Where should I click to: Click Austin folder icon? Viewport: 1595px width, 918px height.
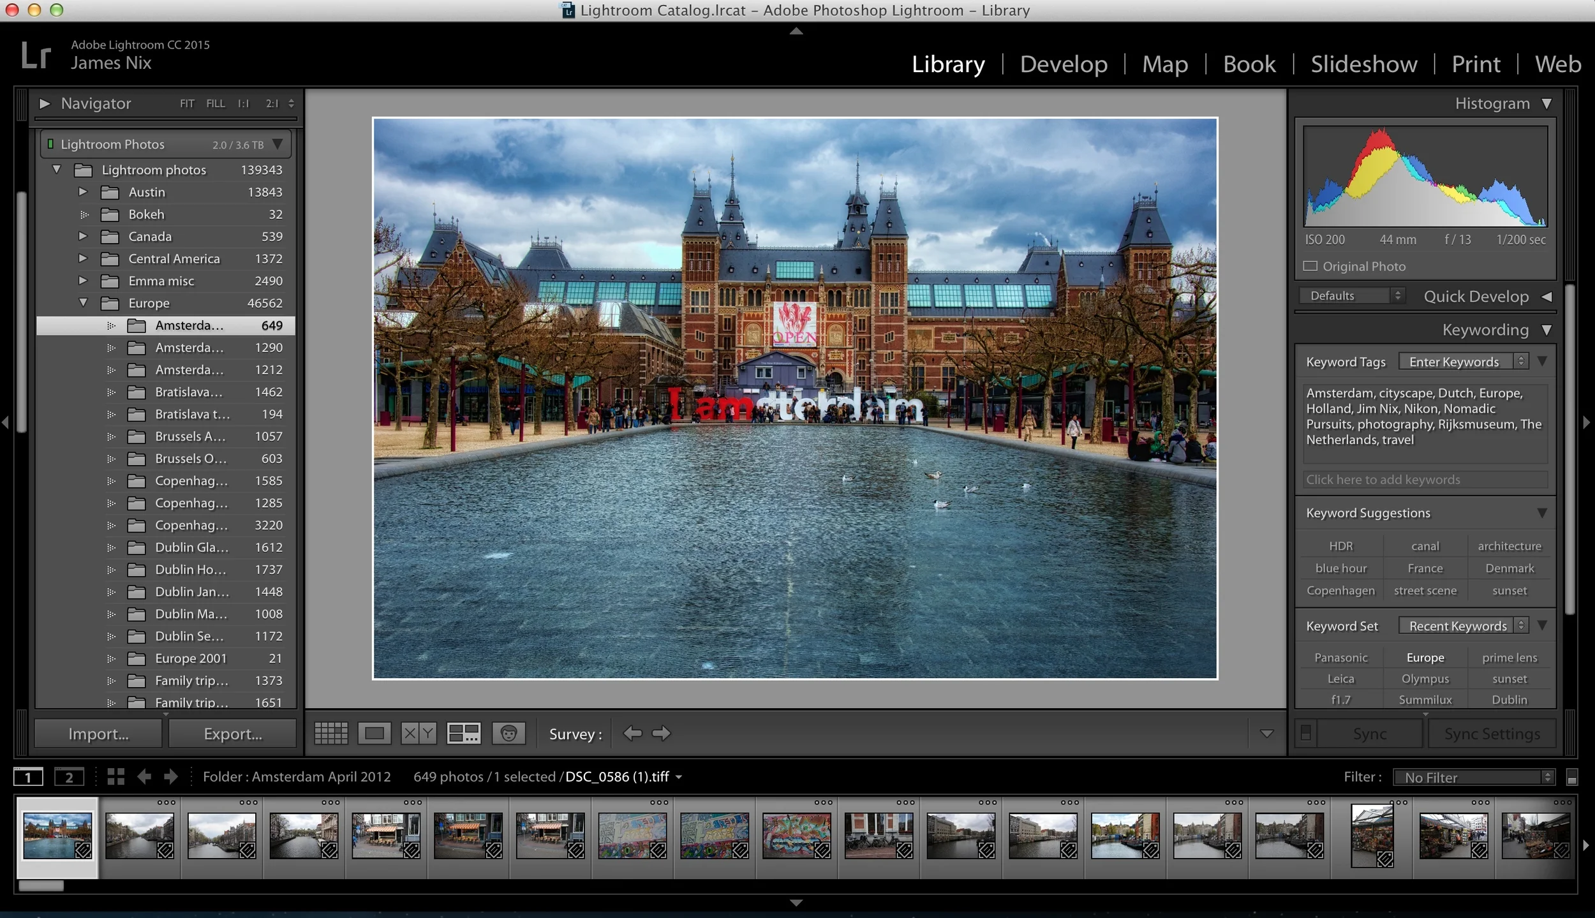tap(110, 193)
